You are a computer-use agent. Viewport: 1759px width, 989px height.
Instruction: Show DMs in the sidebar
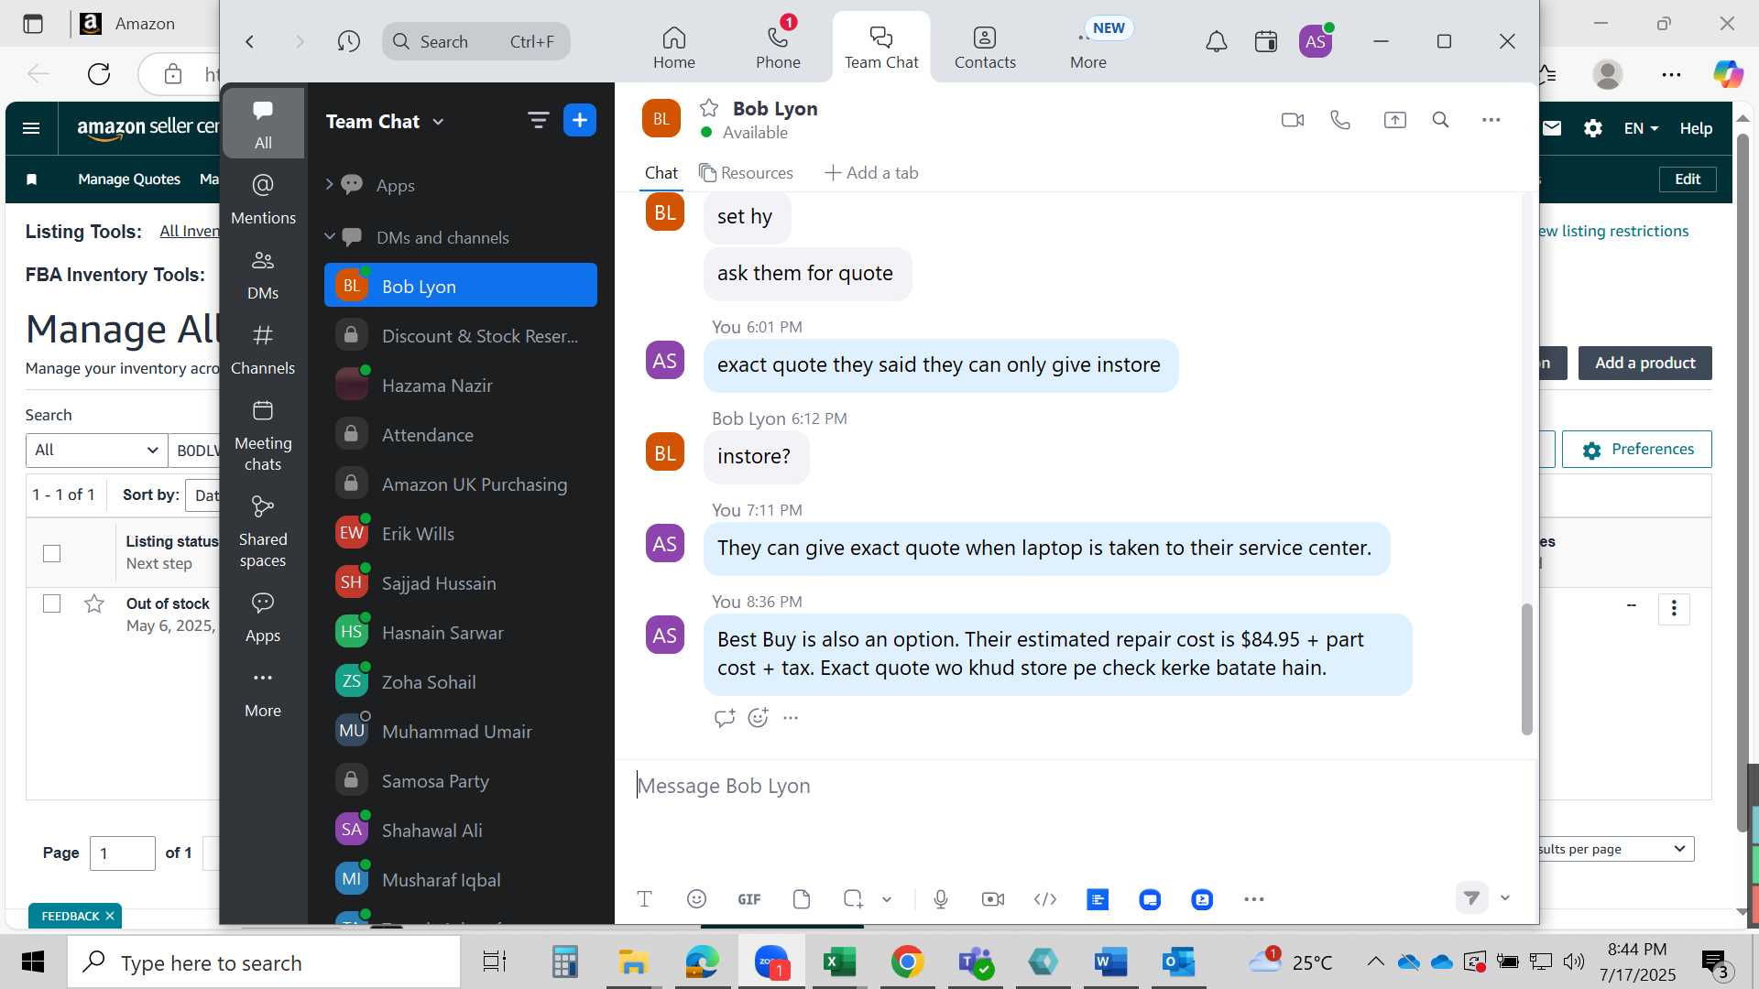tap(263, 275)
